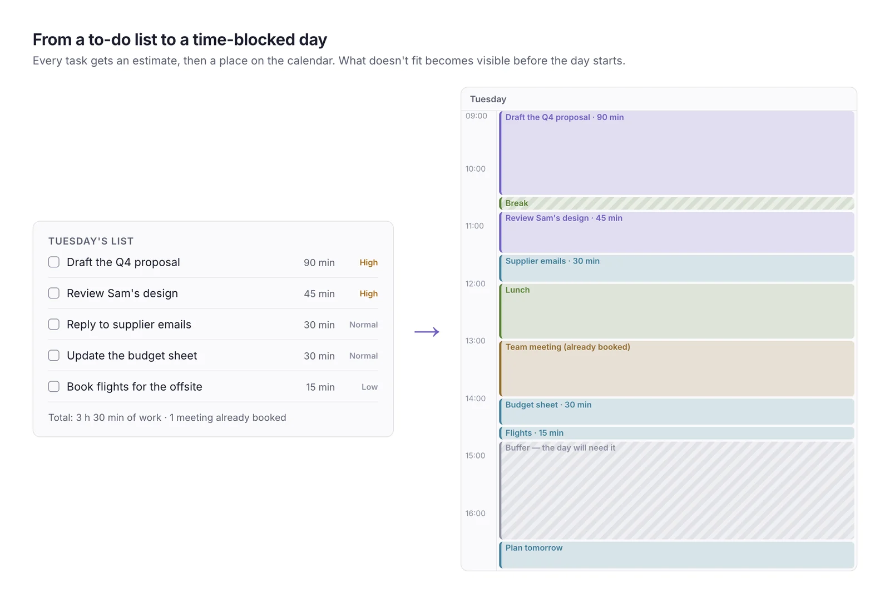Click the Normal tag on Reply to supplier emails
The image size is (890, 598).
363,325
